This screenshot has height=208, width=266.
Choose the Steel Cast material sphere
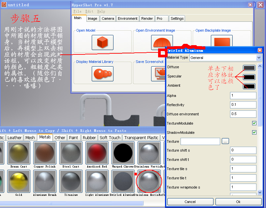pyautogui.click(x=71, y=153)
